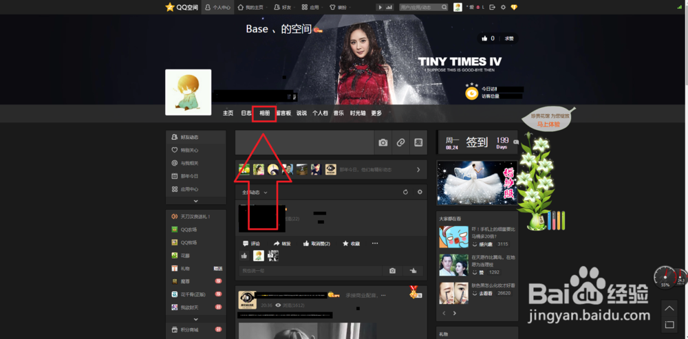688x339 pixels.
Task: Open 花千骨(正版) app
Action: pos(192,294)
